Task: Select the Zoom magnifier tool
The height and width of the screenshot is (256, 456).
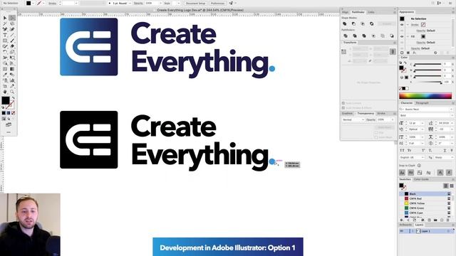Action: click(12, 92)
